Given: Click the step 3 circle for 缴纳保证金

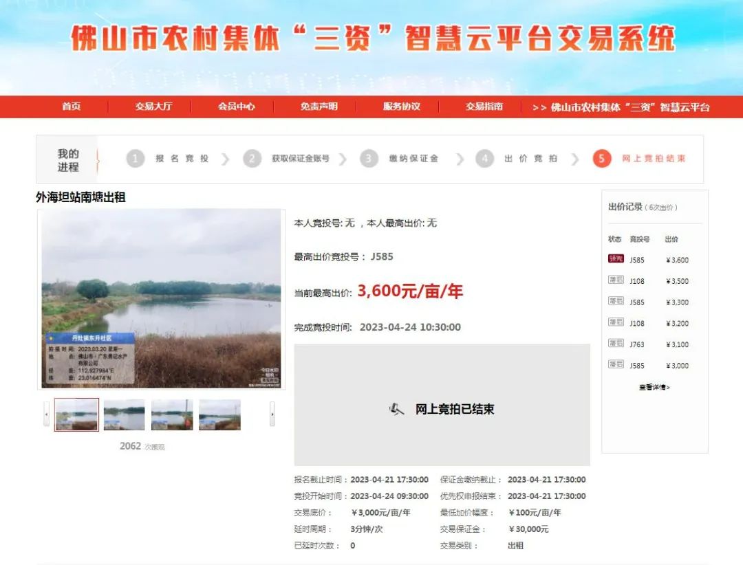Looking at the screenshot, I should tap(369, 159).
